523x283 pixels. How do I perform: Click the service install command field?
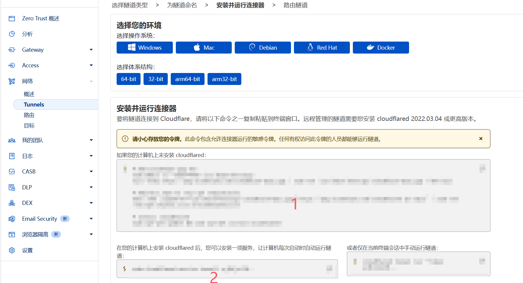point(227,269)
